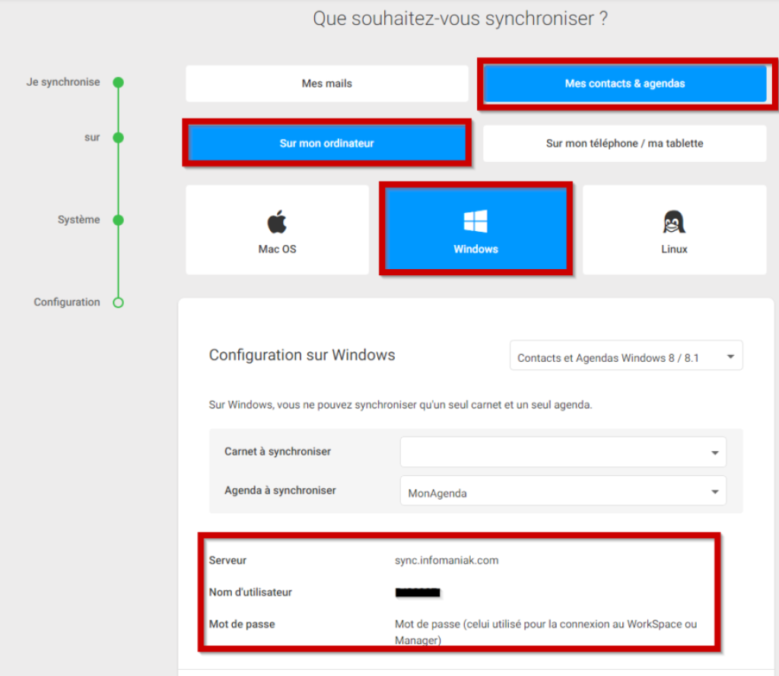Click the sync.infomaniak.com server address
The image size is (779, 676).
coord(447,560)
